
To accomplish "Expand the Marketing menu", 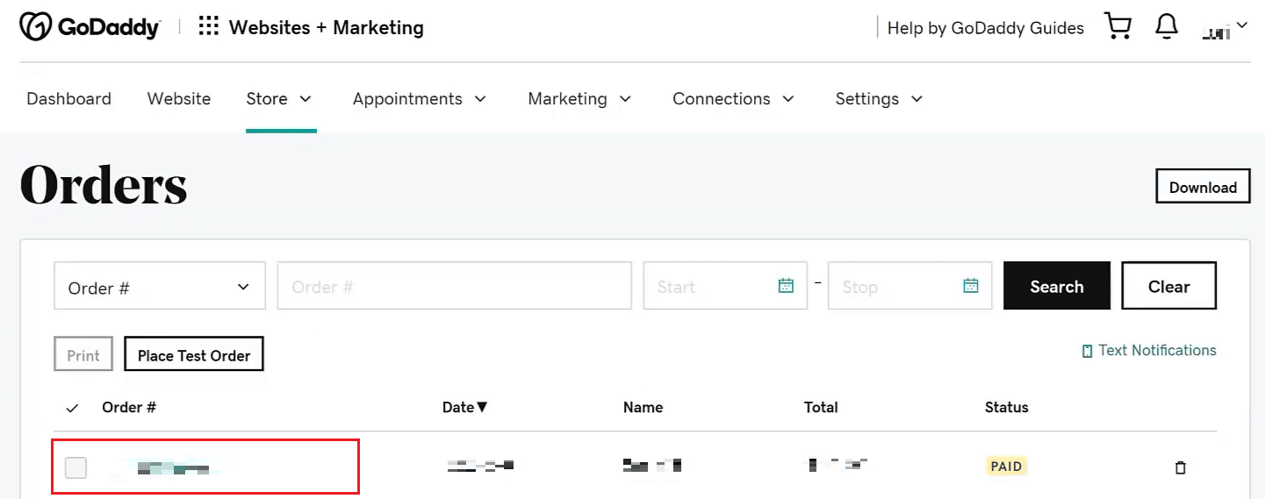I will pyautogui.click(x=579, y=99).
